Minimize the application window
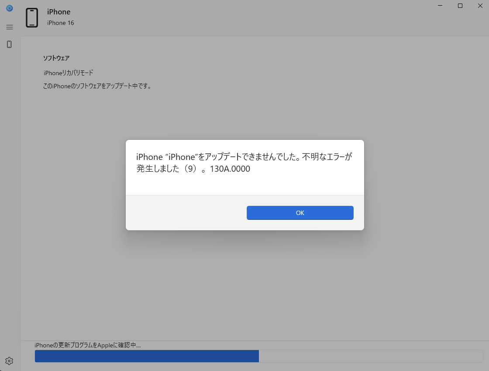This screenshot has height=371, width=489. (x=440, y=6)
